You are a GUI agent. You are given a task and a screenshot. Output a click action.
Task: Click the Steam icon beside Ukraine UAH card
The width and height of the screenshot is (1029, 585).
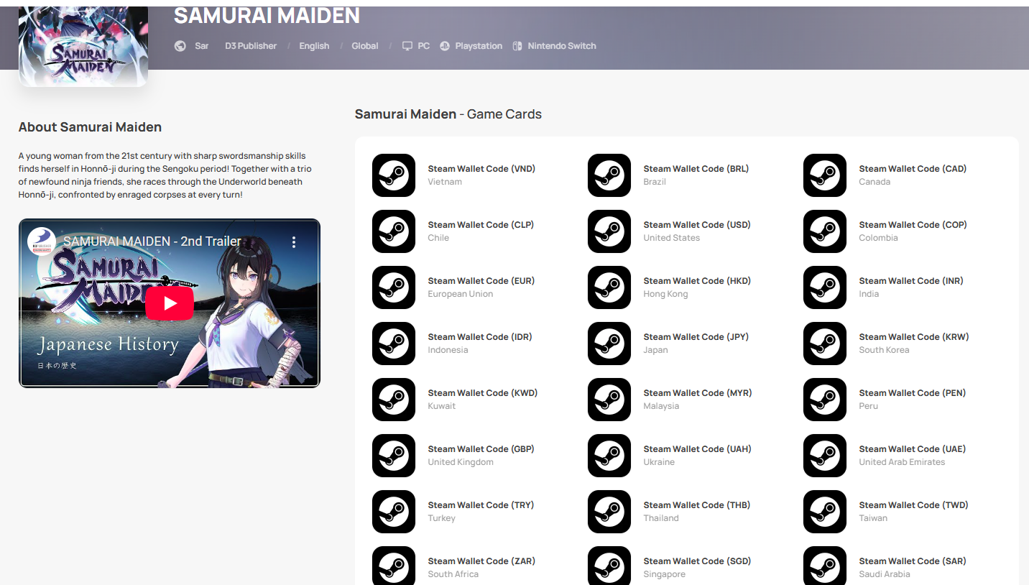[x=609, y=456]
